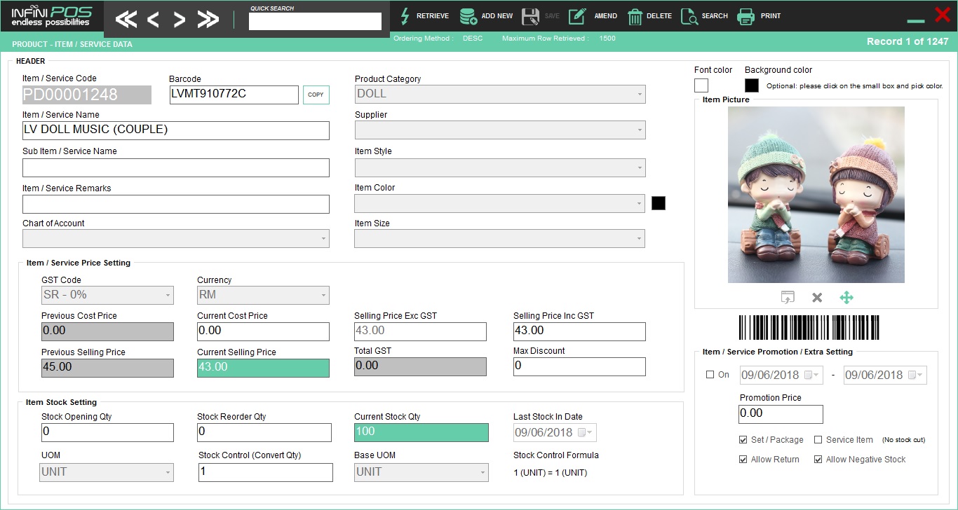Open browse-picture icon under item image
The height and width of the screenshot is (510, 958).
(788, 297)
